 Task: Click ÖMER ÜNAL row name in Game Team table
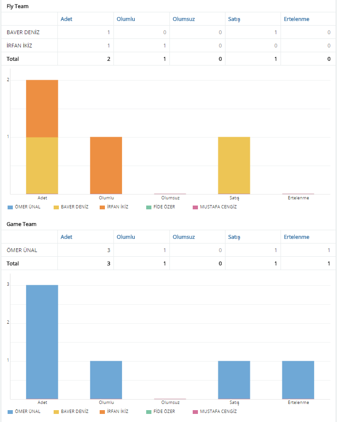[22, 250]
